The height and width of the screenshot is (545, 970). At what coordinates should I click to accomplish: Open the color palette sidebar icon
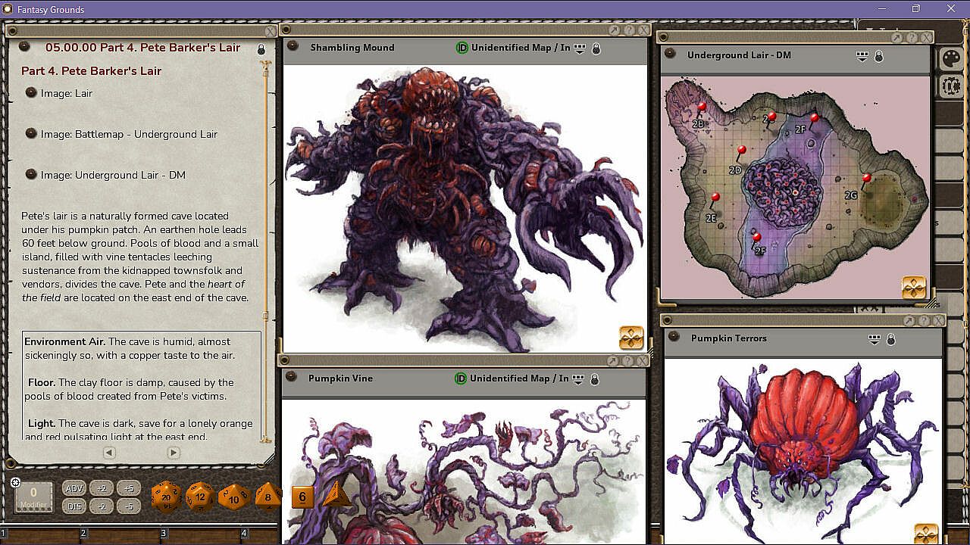point(950,58)
